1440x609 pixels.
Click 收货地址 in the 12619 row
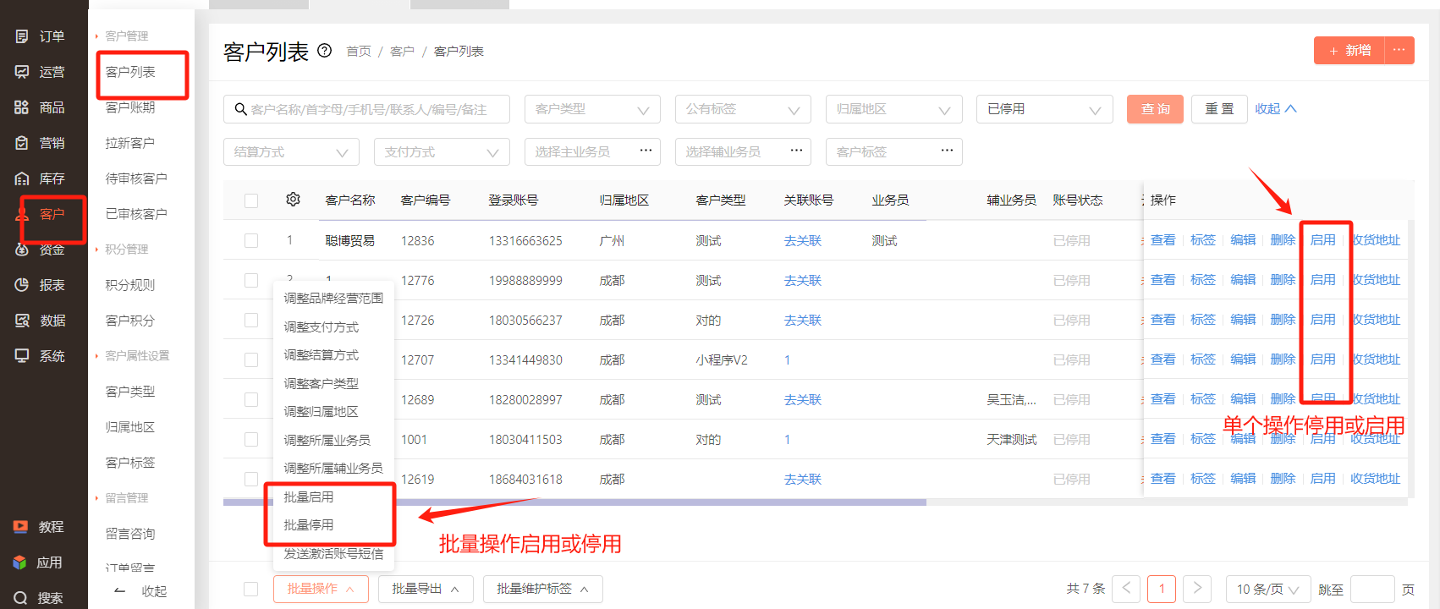(1375, 479)
